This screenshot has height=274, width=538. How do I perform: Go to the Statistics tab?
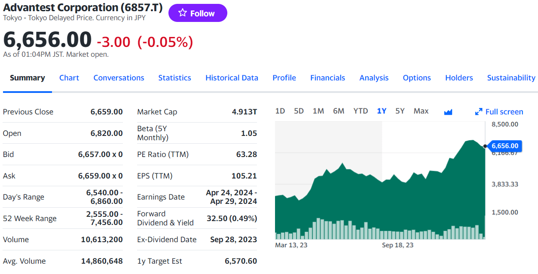tap(174, 78)
